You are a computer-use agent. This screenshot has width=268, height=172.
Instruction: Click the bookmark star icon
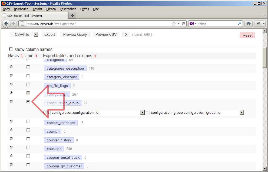click(174, 24)
